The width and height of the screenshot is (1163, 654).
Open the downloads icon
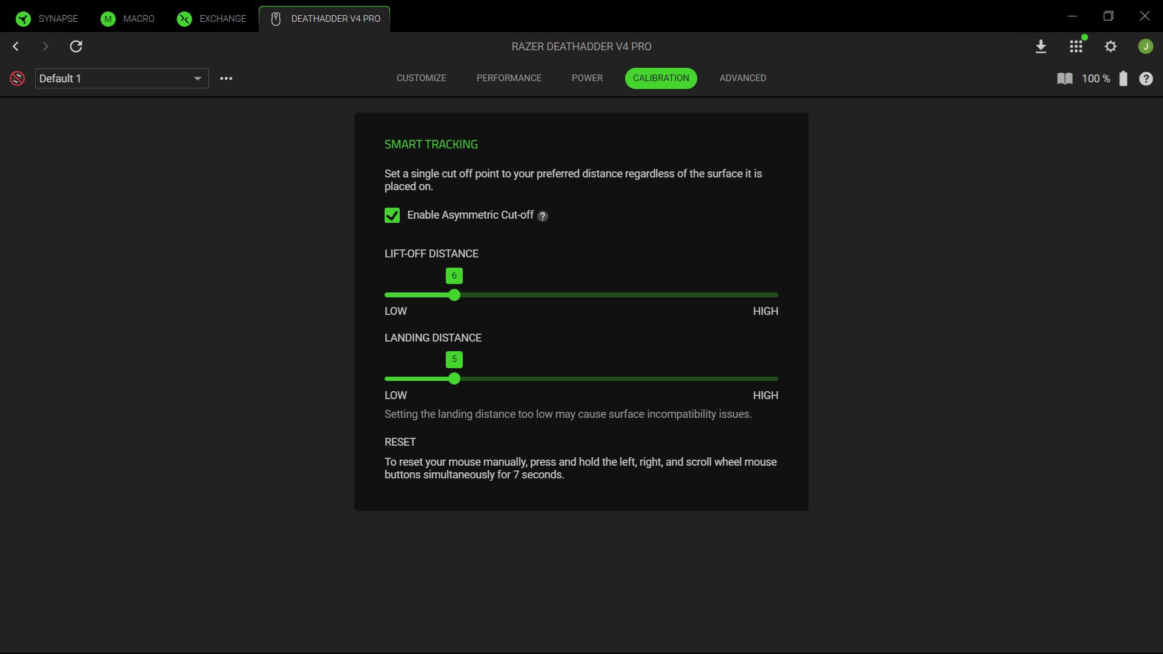point(1041,47)
